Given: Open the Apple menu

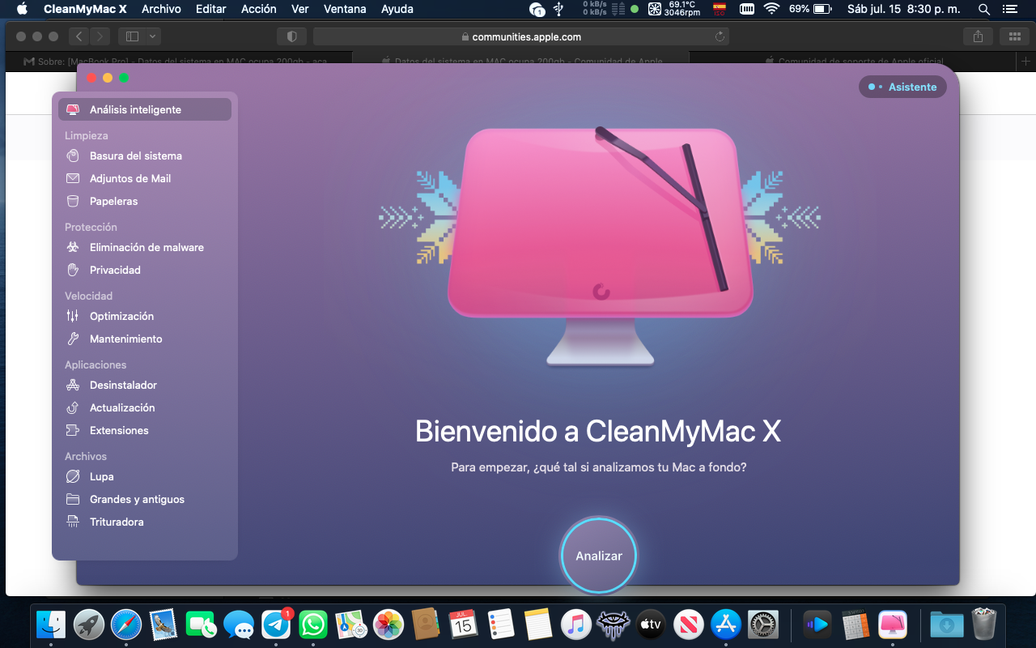Looking at the screenshot, I should (x=21, y=9).
